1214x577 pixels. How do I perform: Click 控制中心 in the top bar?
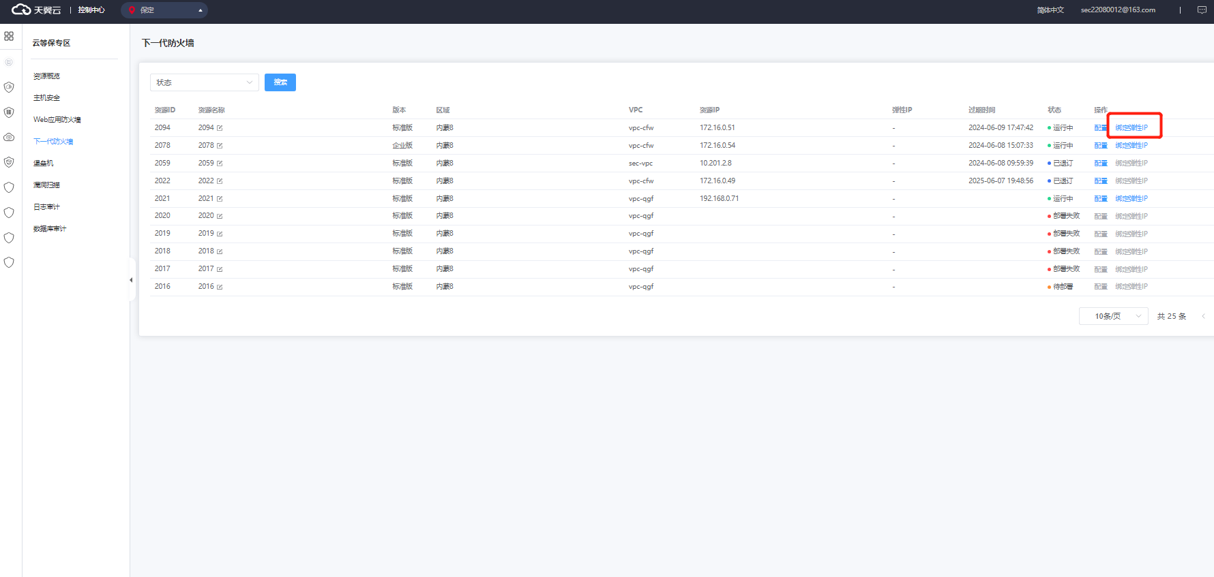[91, 10]
